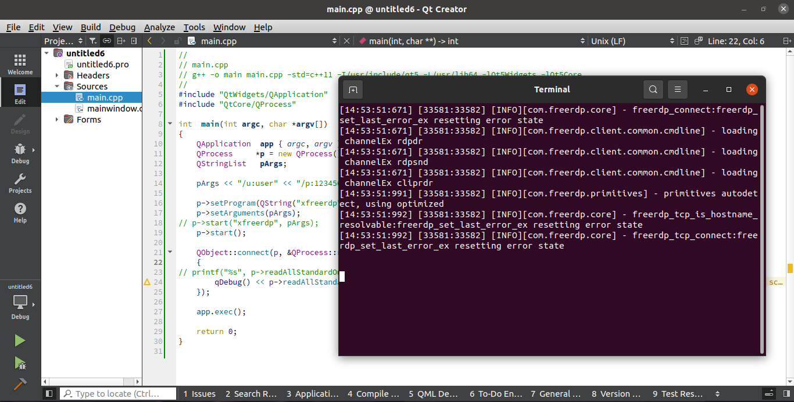
Task: Open the Build menu
Action: 91,27
